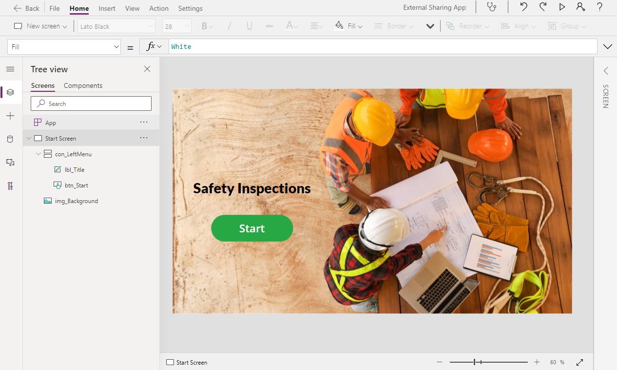Click the Back button

pyautogui.click(x=27, y=8)
